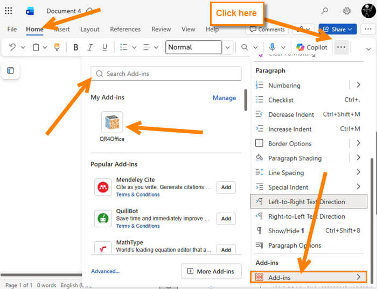Click the Bold formatting icon

coord(76,47)
